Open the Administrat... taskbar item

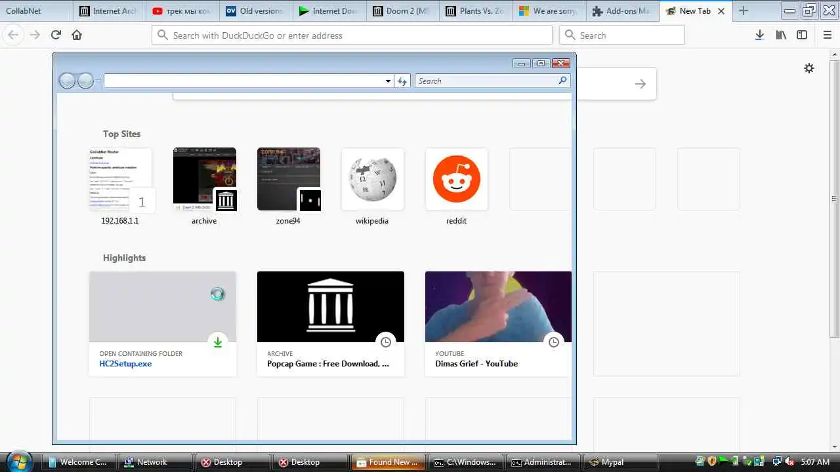tap(543, 462)
